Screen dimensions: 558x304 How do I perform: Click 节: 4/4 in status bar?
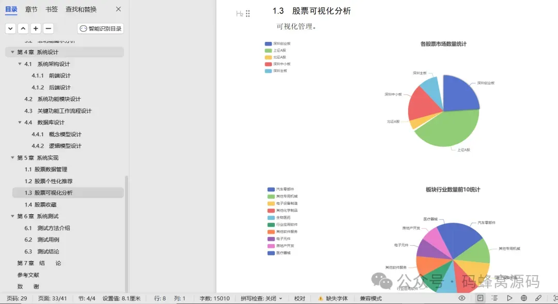[86, 299]
